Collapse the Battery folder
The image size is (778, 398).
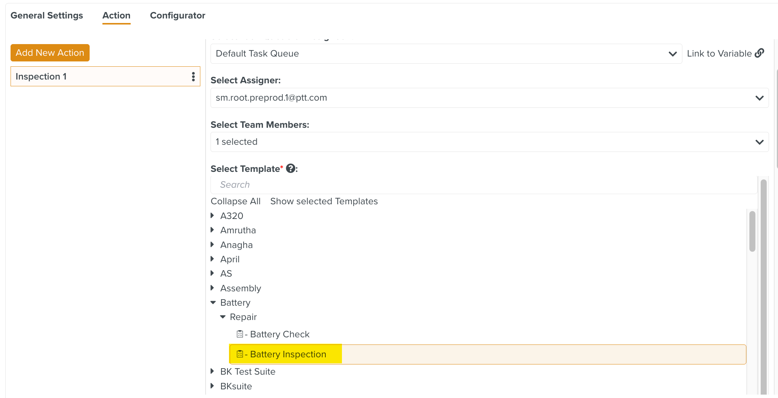[x=213, y=302]
